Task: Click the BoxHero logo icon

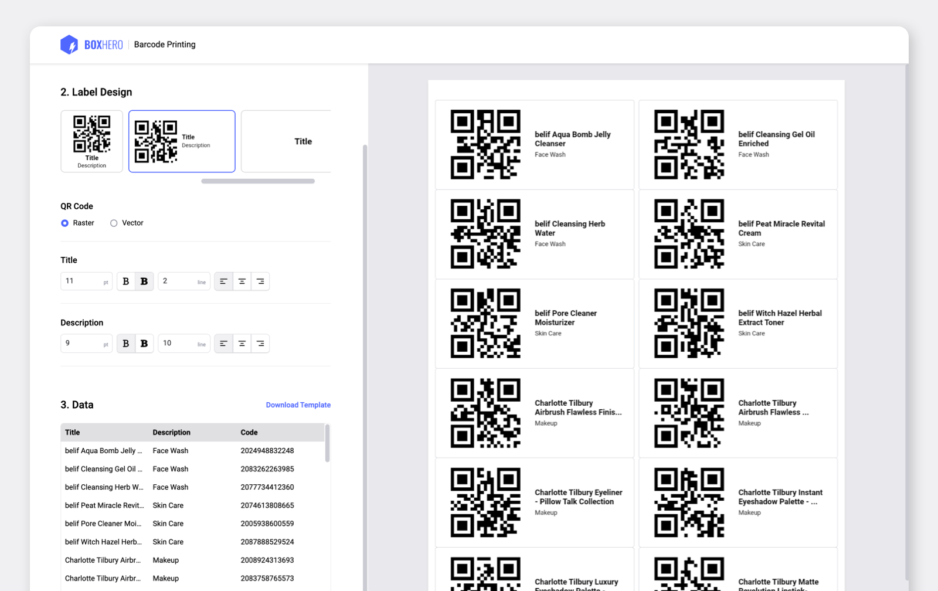Action: coord(69,44)
